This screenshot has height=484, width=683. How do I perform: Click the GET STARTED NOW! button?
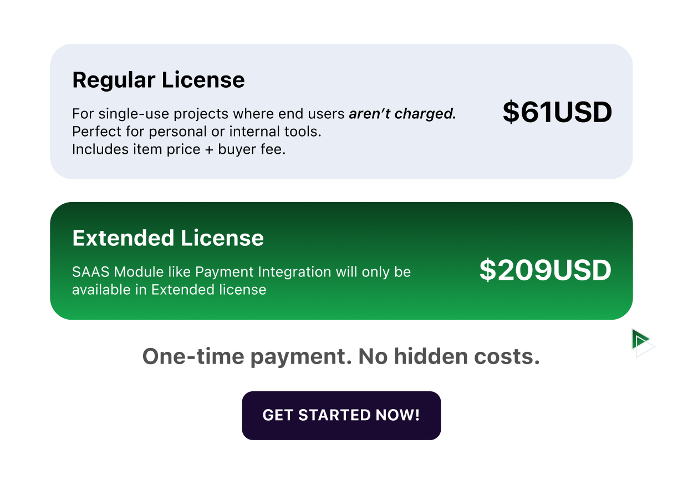point(341,416)
